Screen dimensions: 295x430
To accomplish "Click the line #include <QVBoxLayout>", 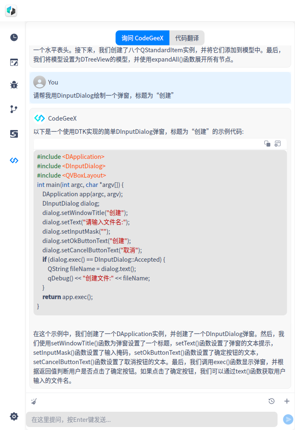I will click(72, 175).
